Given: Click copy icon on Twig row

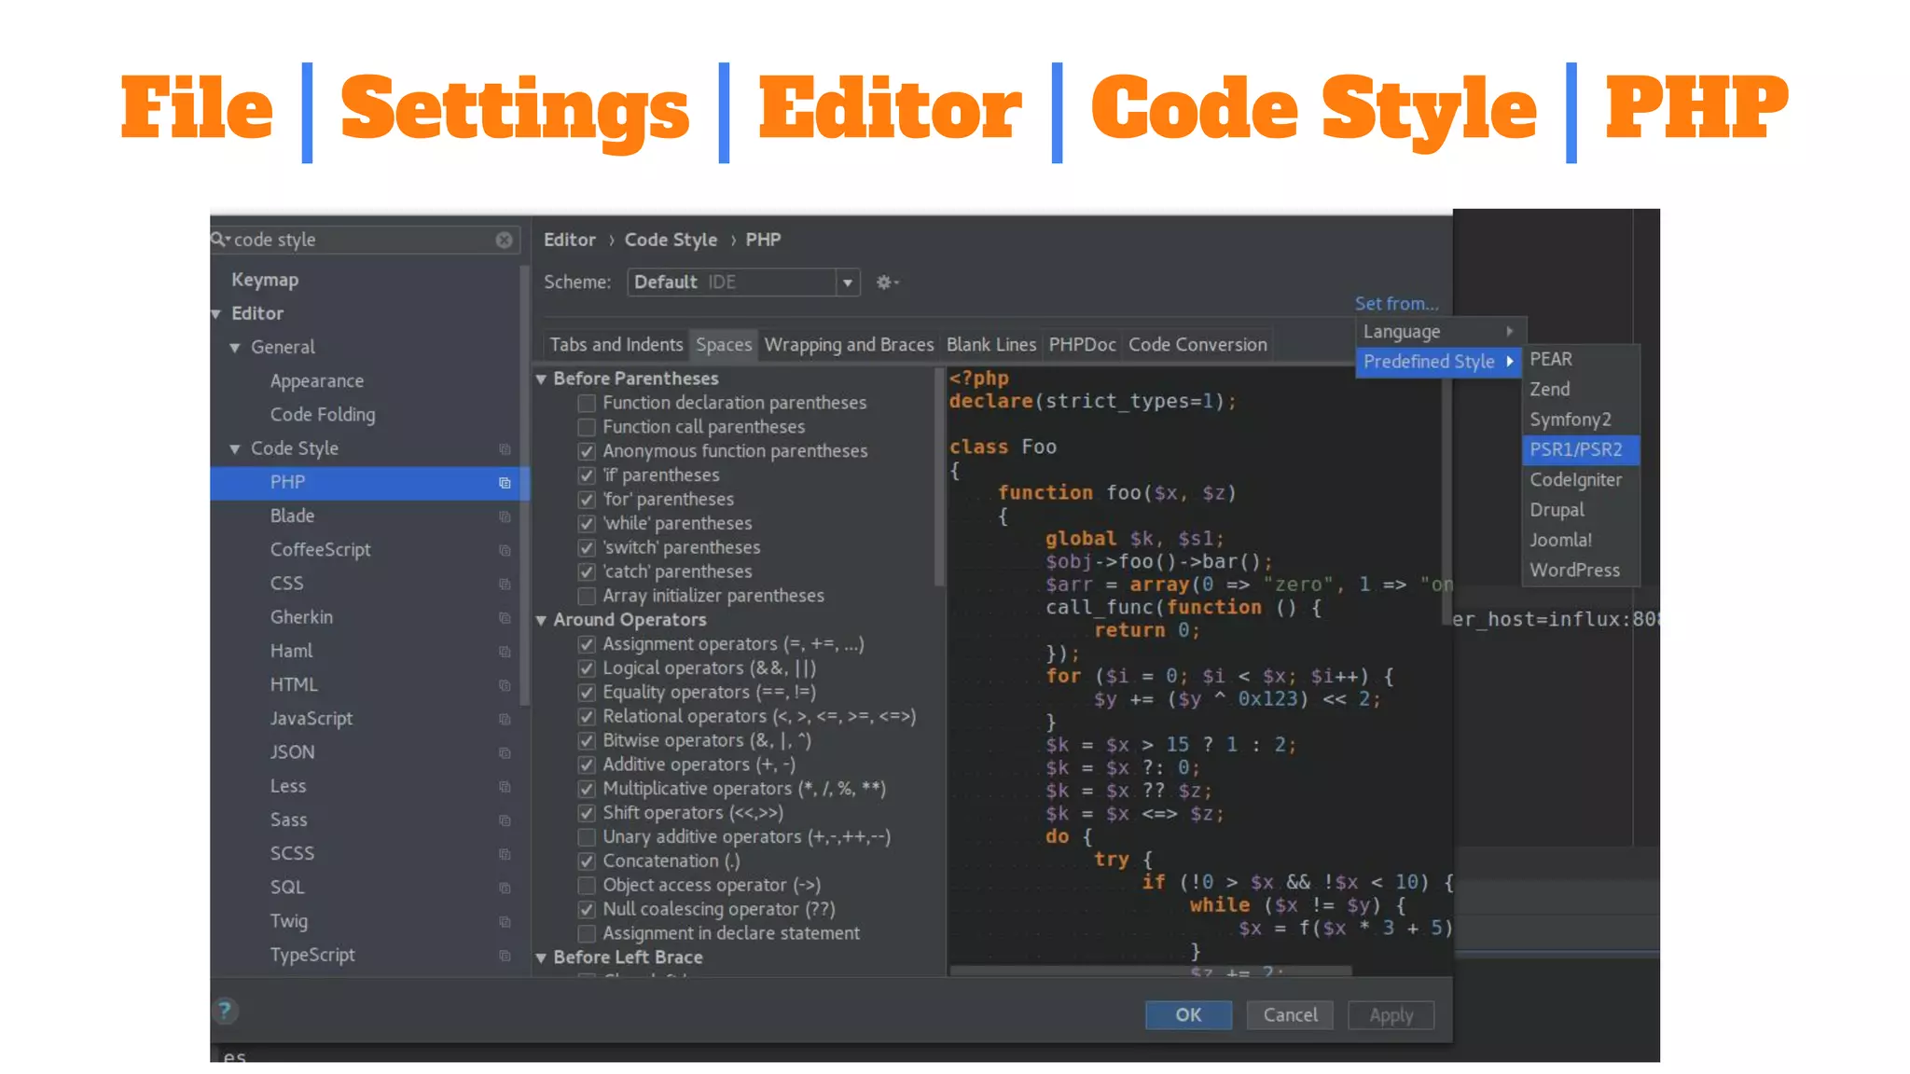Looking at the screenshot, I should tap(505, 921).
